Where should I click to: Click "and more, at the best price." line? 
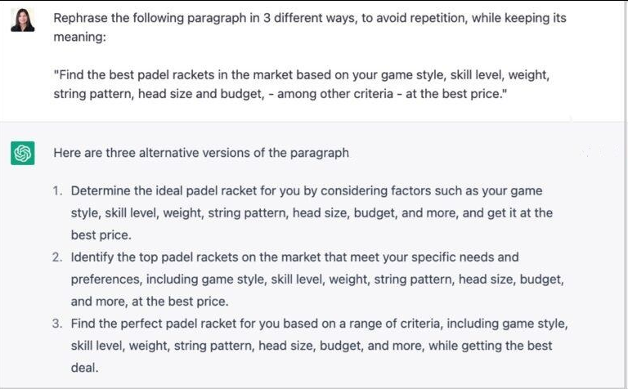point(150,301)
